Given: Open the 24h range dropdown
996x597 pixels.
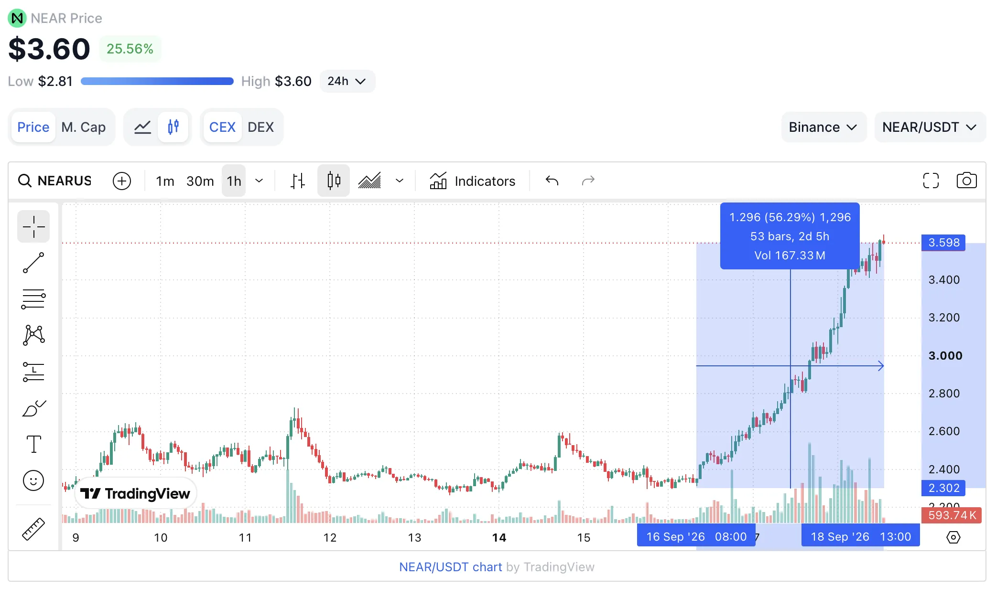Looking at the screenshot, I should pos(347,81).
